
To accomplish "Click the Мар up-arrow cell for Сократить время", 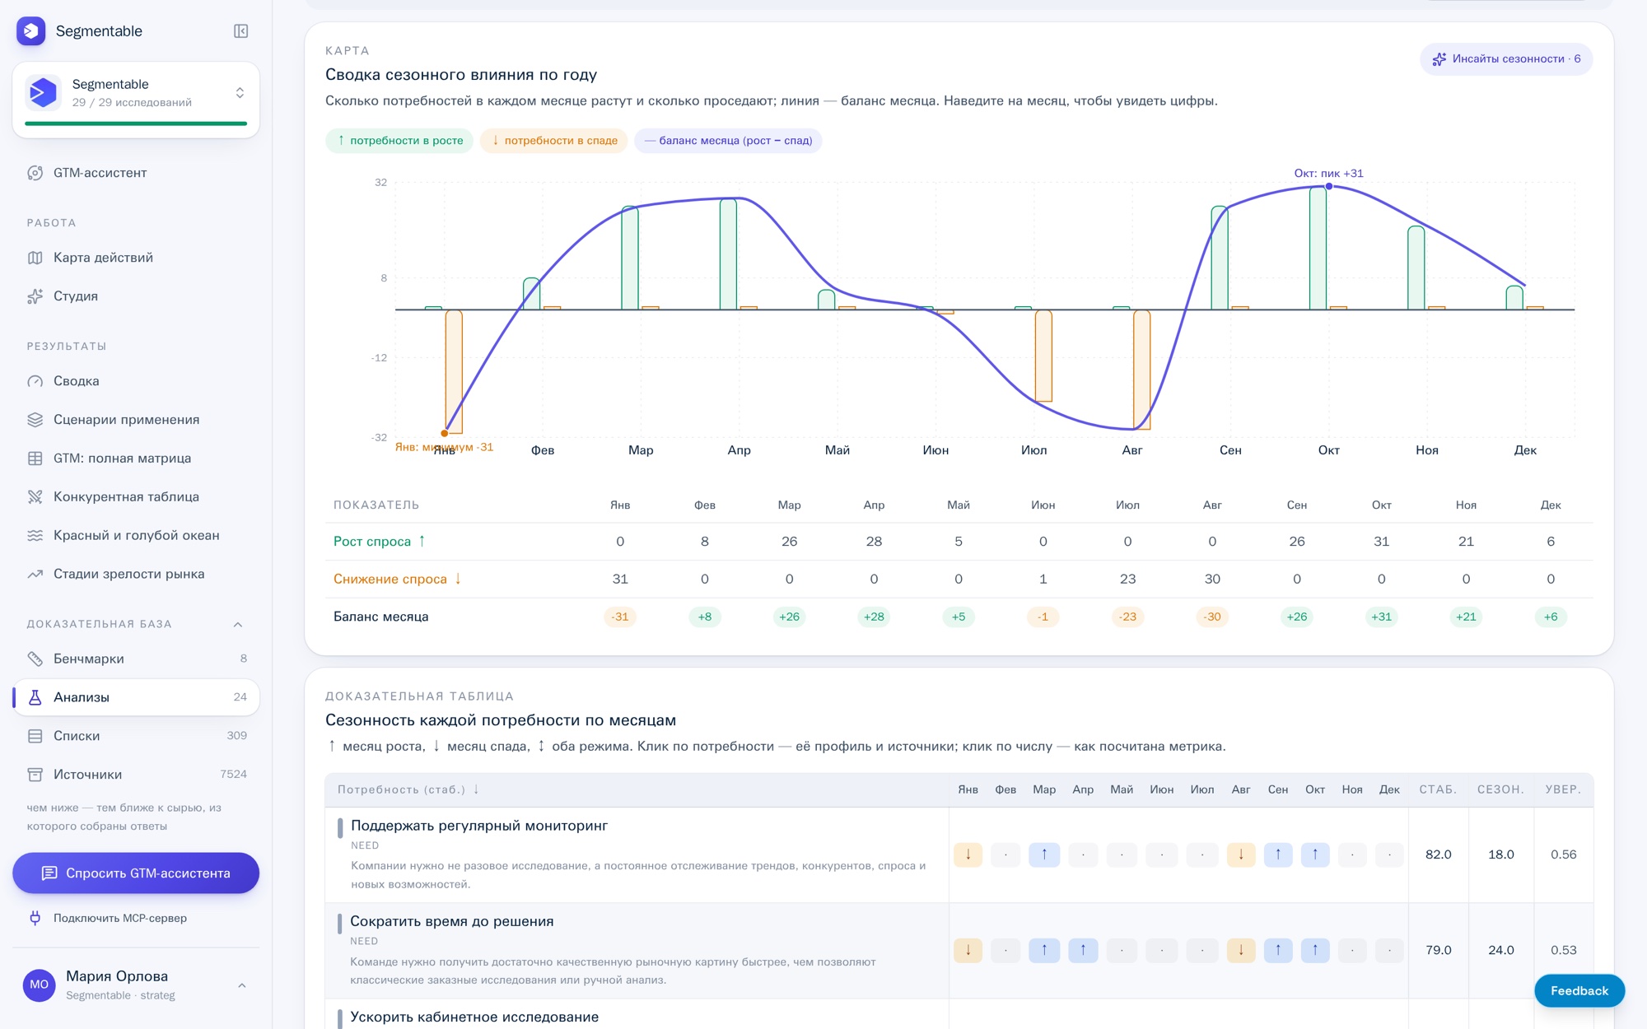I will 1044,950.
